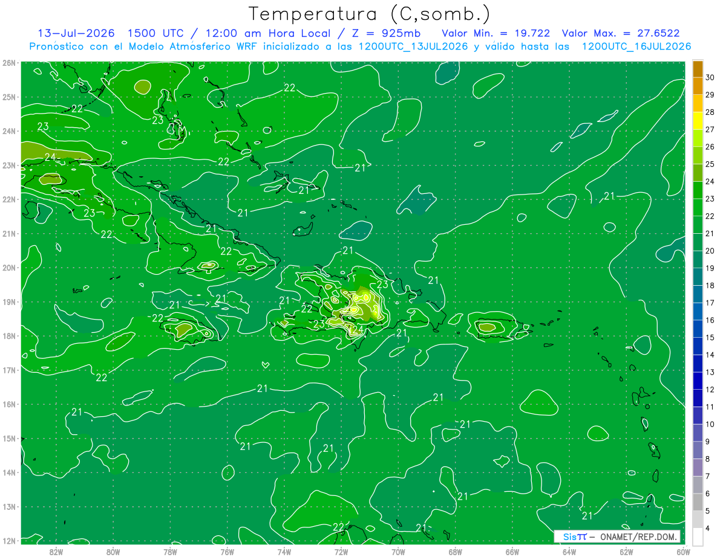Click the color bar label 10
Image resolution: width=726 pixels, height=560 pixels.
(x=710, y=424)
